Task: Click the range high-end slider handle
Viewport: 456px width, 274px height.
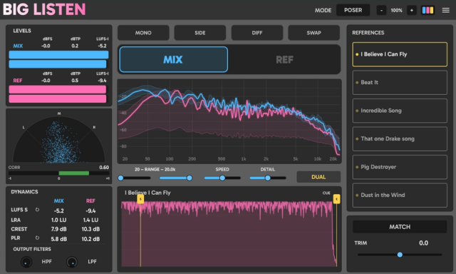Action: [190, 178]
